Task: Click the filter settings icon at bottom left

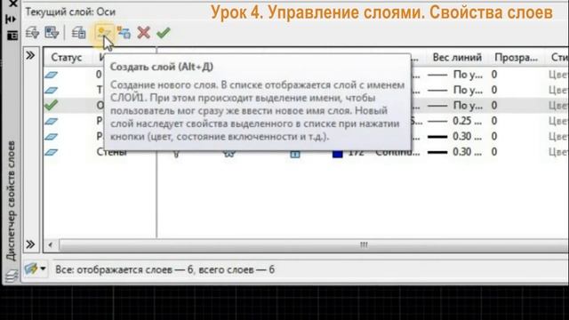Action: pos(31,268)
